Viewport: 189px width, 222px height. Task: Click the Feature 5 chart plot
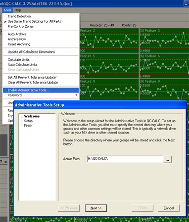109,66
